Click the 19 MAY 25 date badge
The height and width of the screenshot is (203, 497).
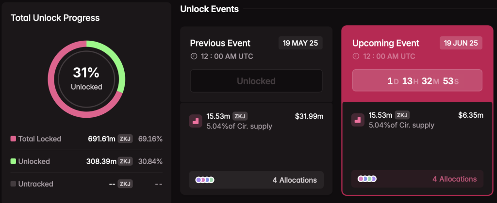coord(300,43)
